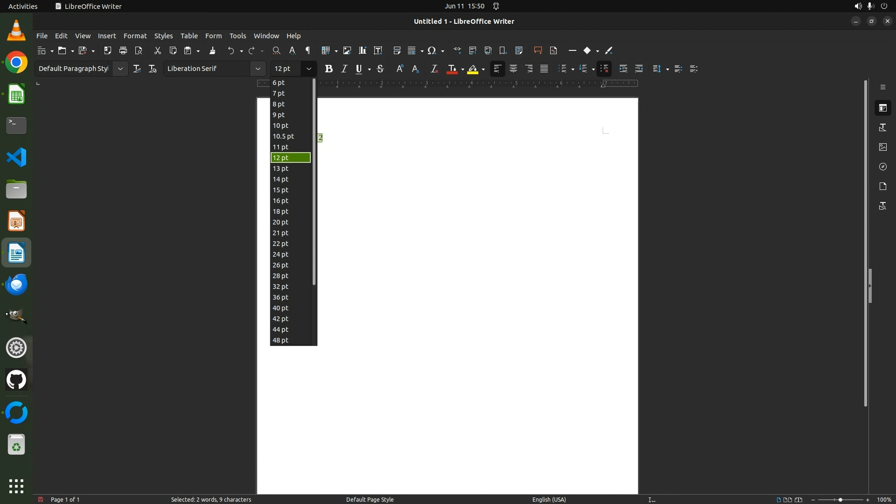Click the Print icon in the toolbar
Viewport: 896px width, 504px height.
tap(123, 50)
